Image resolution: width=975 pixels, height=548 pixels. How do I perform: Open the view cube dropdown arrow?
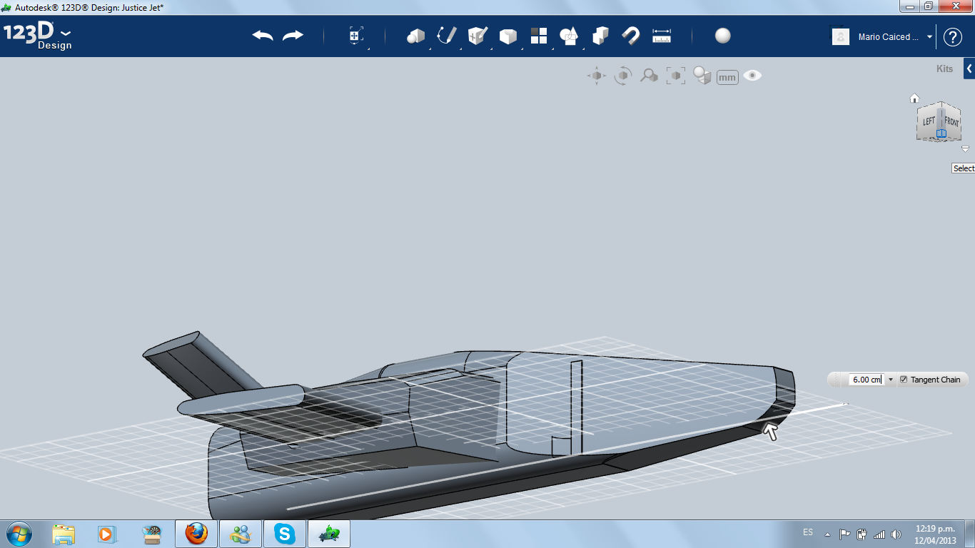tap(965, 149)
